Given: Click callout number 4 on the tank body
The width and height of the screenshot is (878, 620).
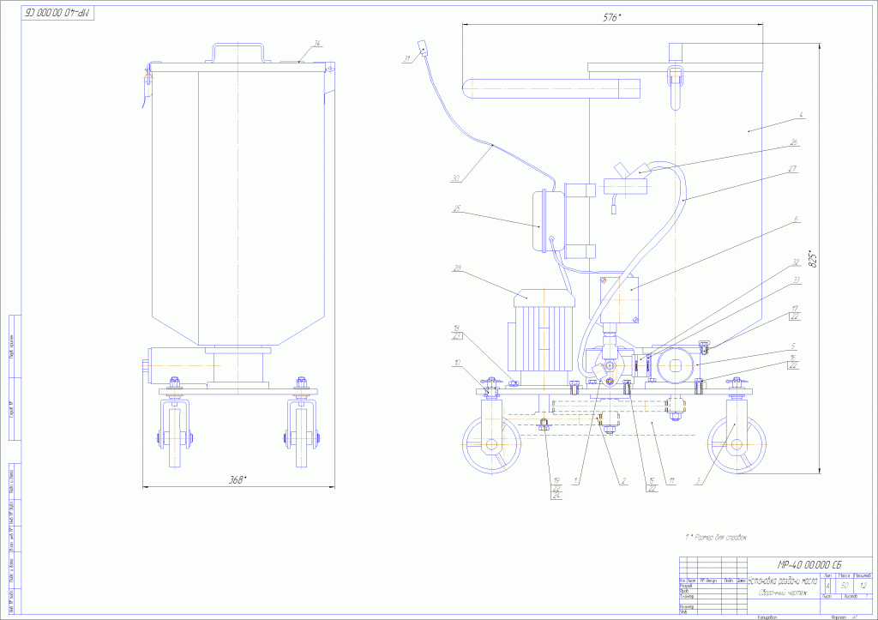Looking at the screenshot, I should (x=802, y=115).
